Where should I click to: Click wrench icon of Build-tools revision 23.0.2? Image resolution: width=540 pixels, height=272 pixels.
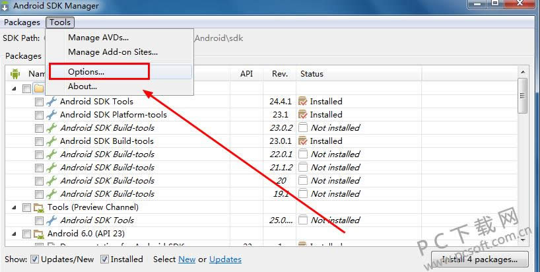(51, 128)
